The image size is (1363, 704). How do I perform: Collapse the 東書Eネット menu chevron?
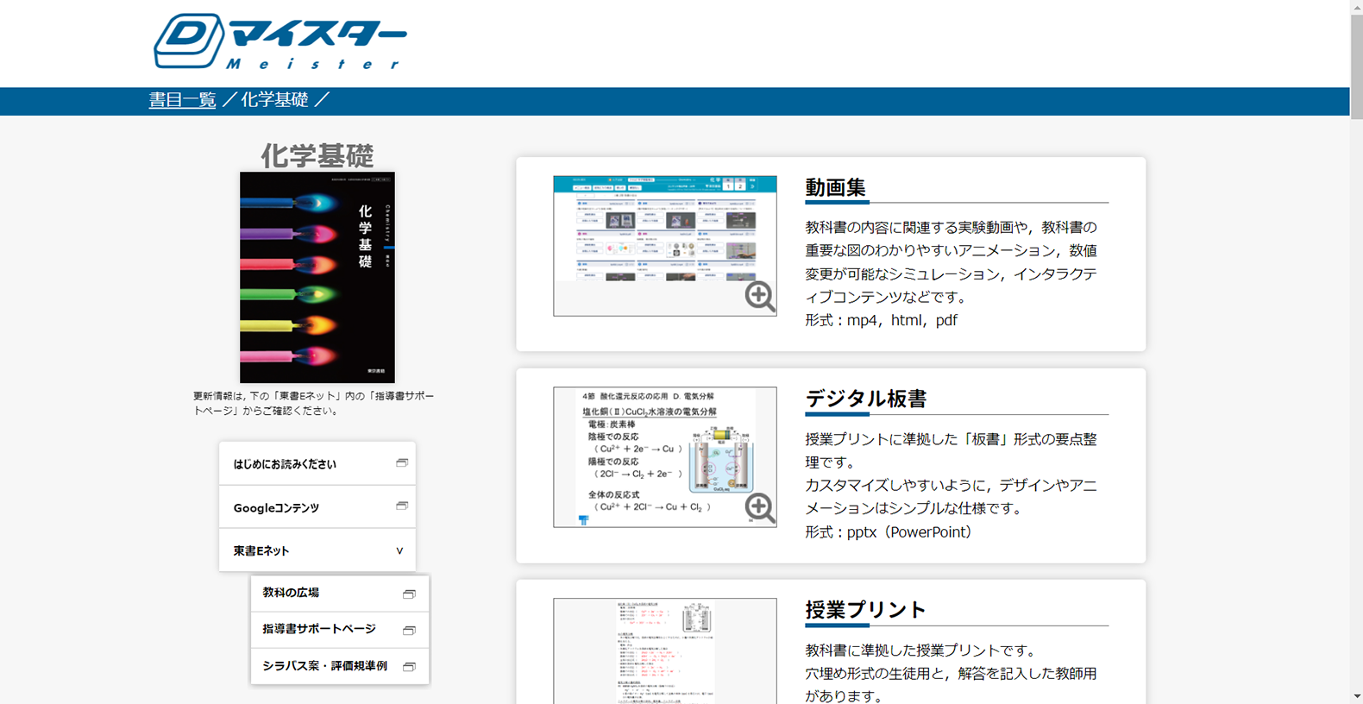(399, 551)
